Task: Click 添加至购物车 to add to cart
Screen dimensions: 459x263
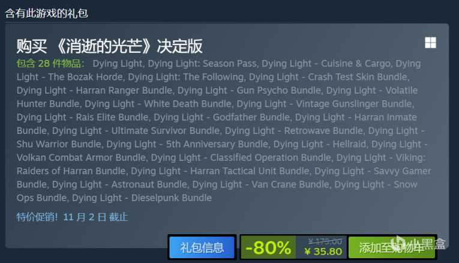Action: 392,247
